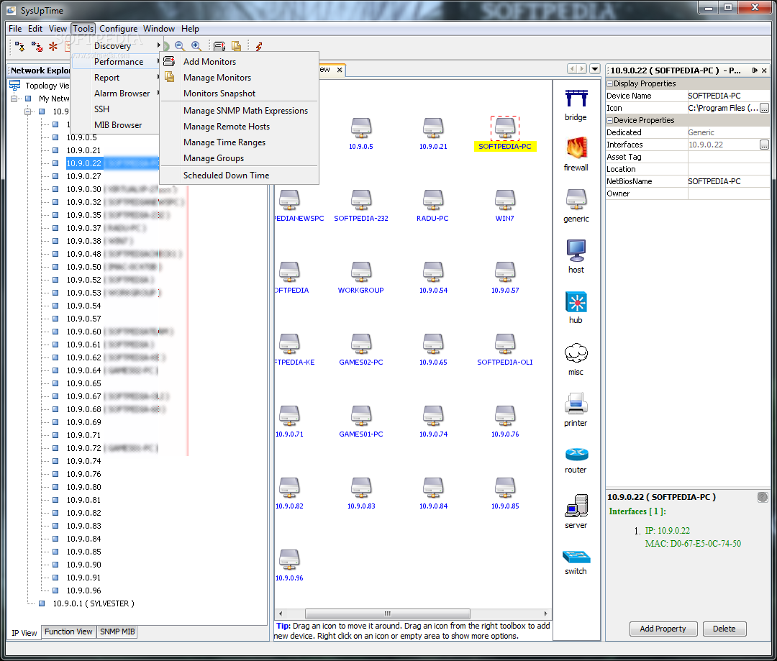Click the Delete property button
The image size is (777, 661).
point(724,629)
